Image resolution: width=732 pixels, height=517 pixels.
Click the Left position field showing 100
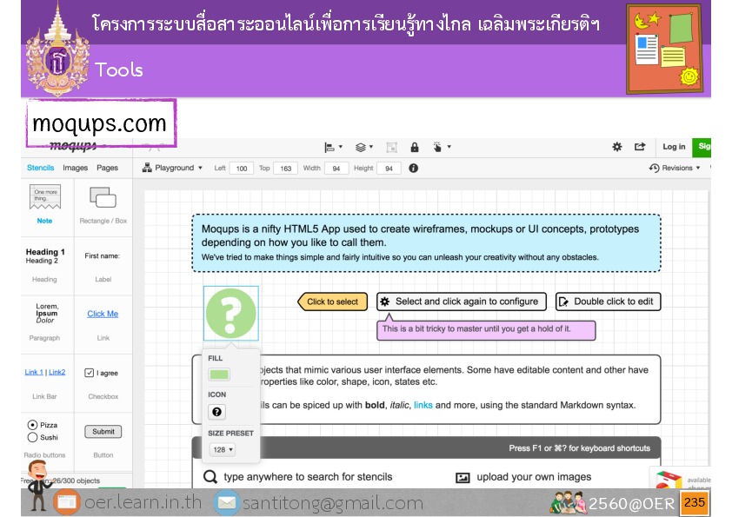point(242,169)
